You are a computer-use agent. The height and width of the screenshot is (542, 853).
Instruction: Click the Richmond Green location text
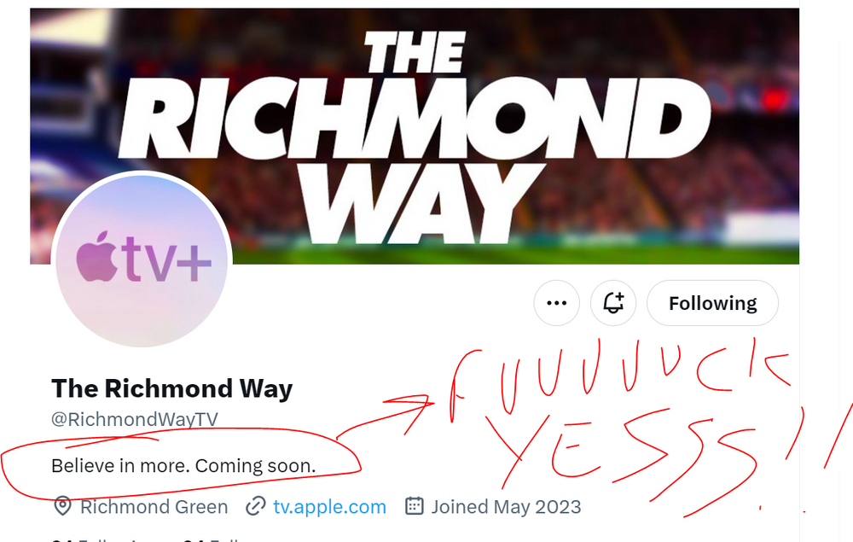tap(154, 507)
